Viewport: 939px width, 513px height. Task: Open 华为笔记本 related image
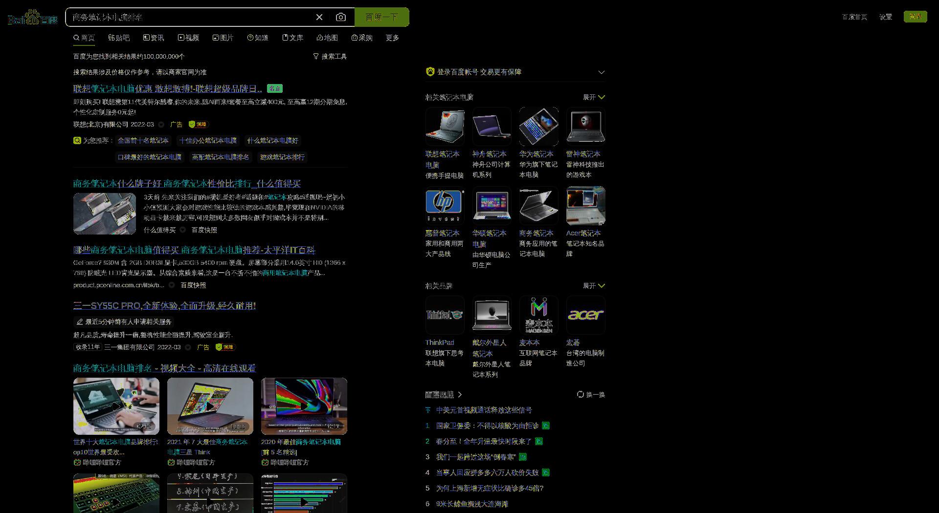pos(538,127)
